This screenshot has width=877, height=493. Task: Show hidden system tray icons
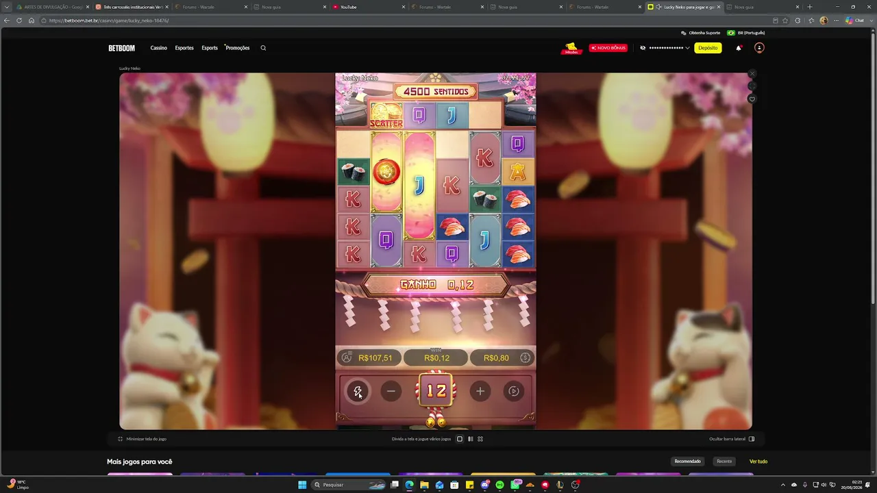pyautogui.click(x=783, y=485)
